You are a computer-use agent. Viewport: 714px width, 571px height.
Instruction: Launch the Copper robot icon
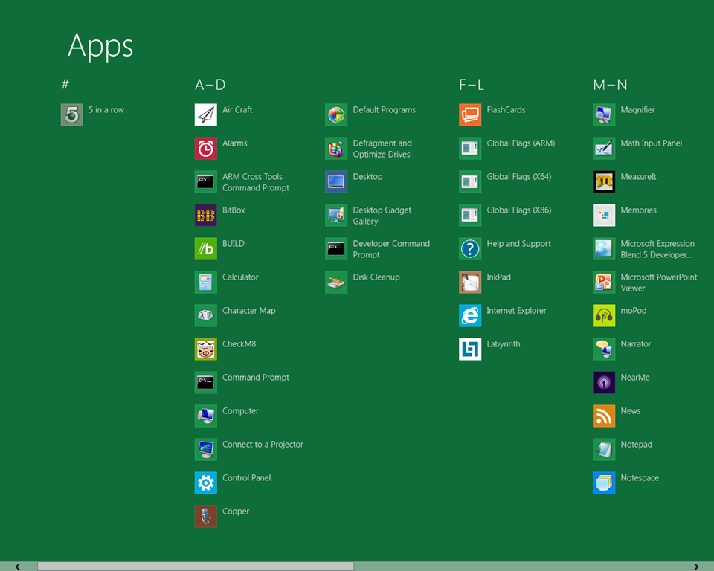206,517
